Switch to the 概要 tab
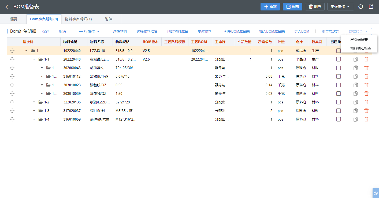 13,19
